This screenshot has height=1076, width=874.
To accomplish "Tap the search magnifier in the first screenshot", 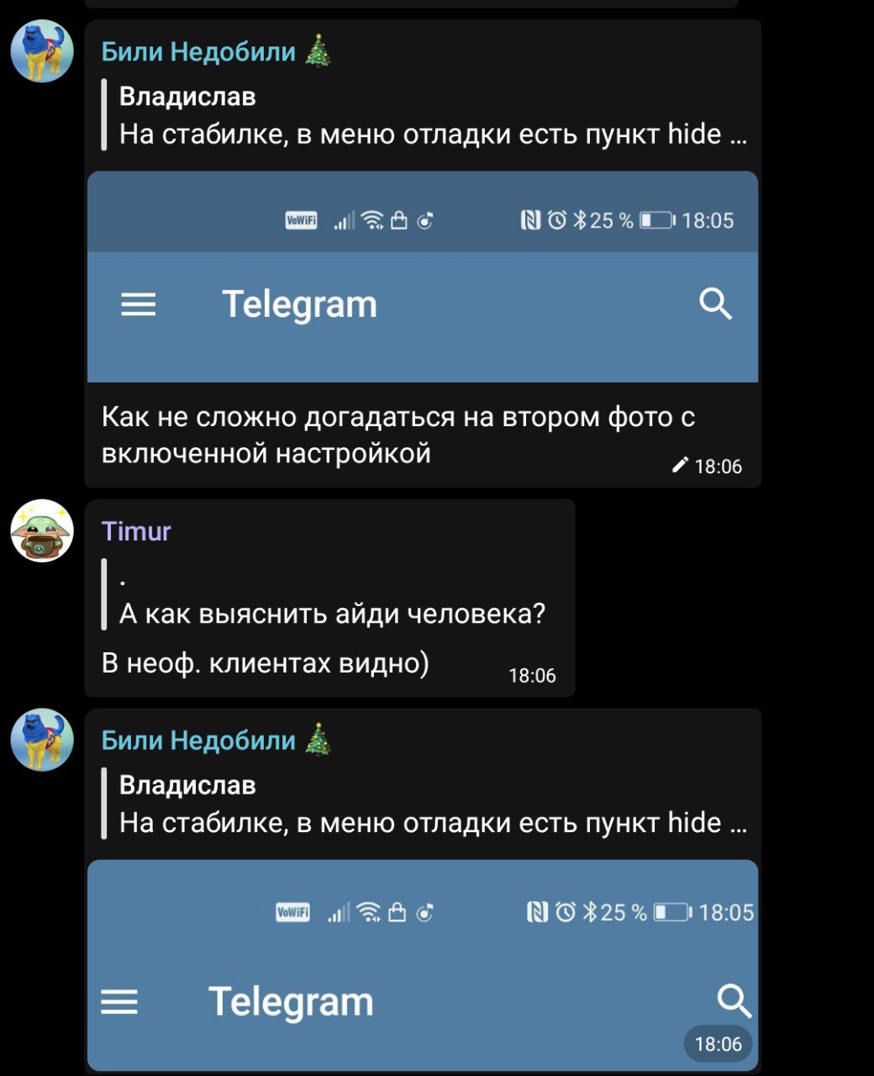I will (715, 303).
